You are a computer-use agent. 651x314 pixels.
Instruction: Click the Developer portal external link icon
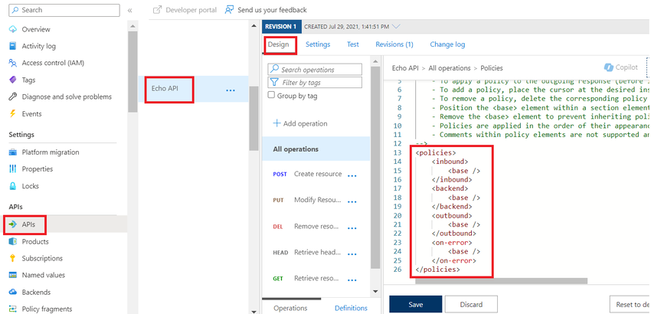[157, 9]
